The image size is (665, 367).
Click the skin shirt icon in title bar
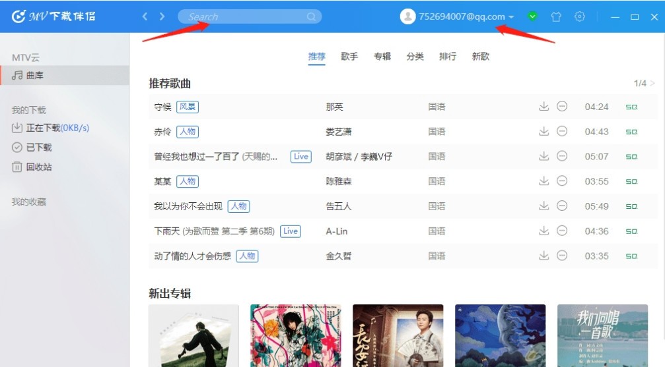point(555,16)
